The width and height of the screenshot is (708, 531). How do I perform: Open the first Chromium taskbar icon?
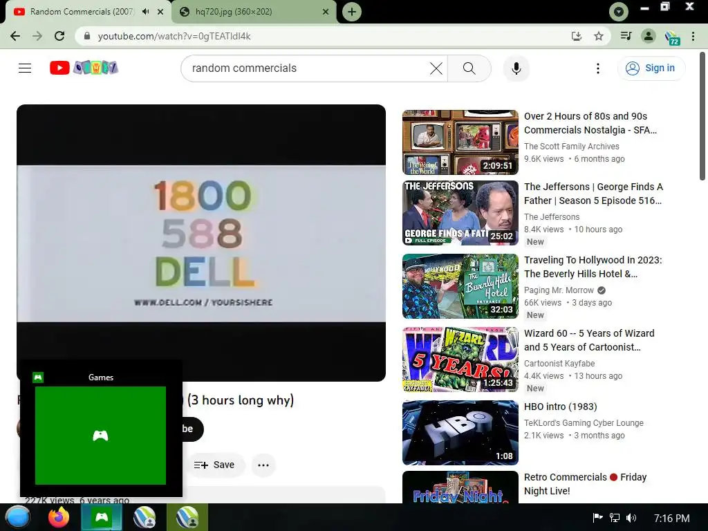145,517
